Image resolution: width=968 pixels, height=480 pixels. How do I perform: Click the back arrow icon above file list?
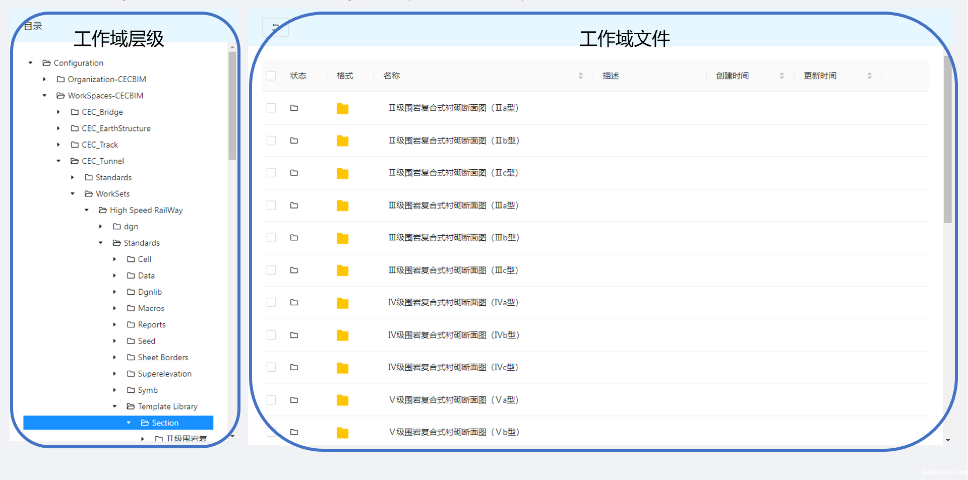coord(275,27)
